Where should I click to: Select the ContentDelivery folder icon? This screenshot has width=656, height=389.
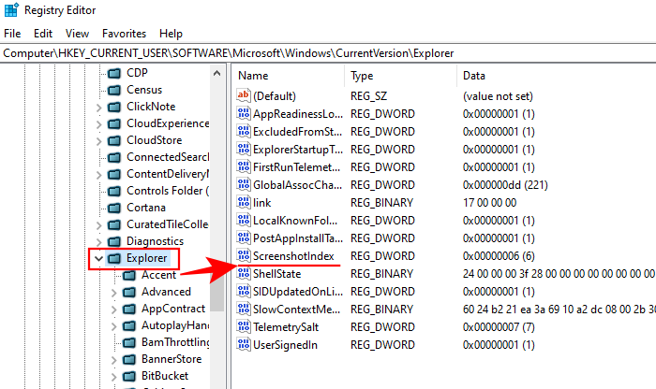[x=114, y=175]
